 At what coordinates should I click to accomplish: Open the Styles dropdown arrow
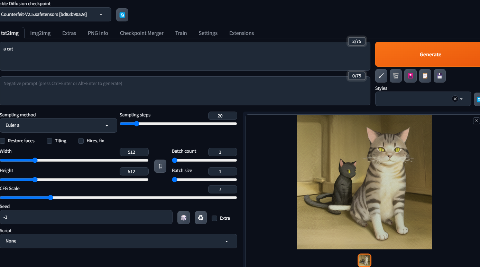click(461, 99)
